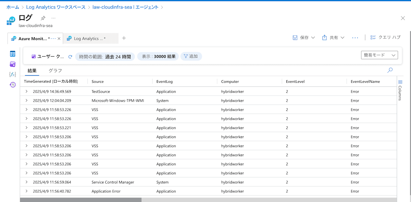Sort by TimeGenerated column header
Screen dimensions: 411x202
[x=51, y=81]
